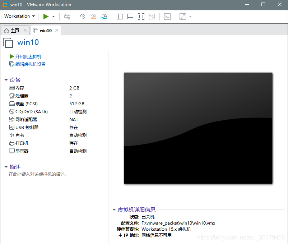Click the VMware app icon in title bar
The image size is (288, 244).
pyautogui.click(x=5, y=4)
